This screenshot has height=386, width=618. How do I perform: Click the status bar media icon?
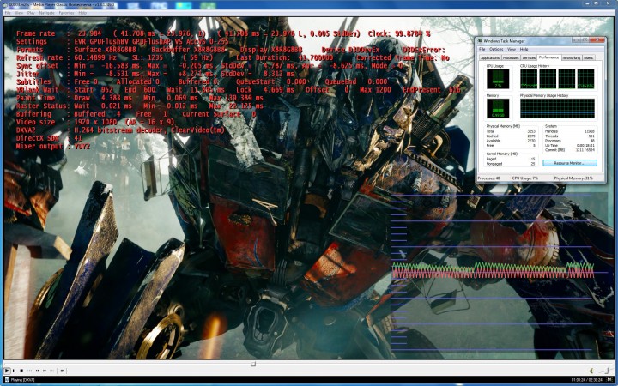[7, 380]
